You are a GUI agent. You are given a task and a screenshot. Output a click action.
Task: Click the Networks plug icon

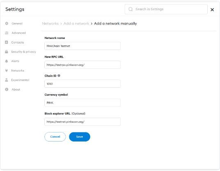[7, 71]
